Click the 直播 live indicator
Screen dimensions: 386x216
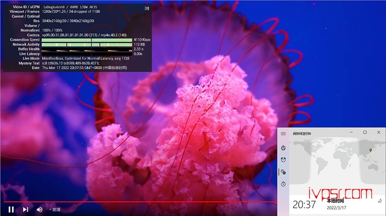[x=55, y=210]
